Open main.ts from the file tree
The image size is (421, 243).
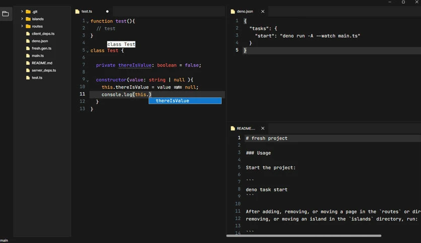click(x=38, y=56)
